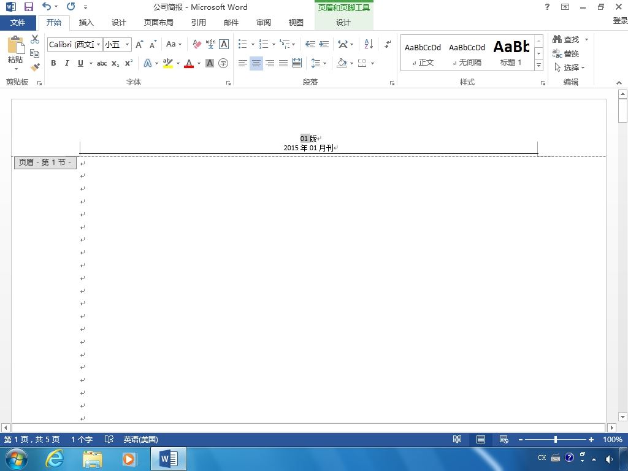
Task: Open header footer tools 设计 tab
Action: coord(343,23)
